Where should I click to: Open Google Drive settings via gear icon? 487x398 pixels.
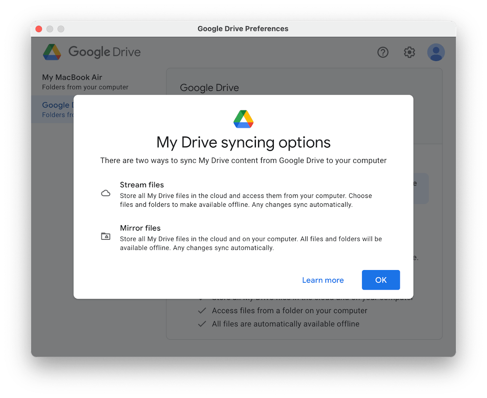[x=409, y=52]
